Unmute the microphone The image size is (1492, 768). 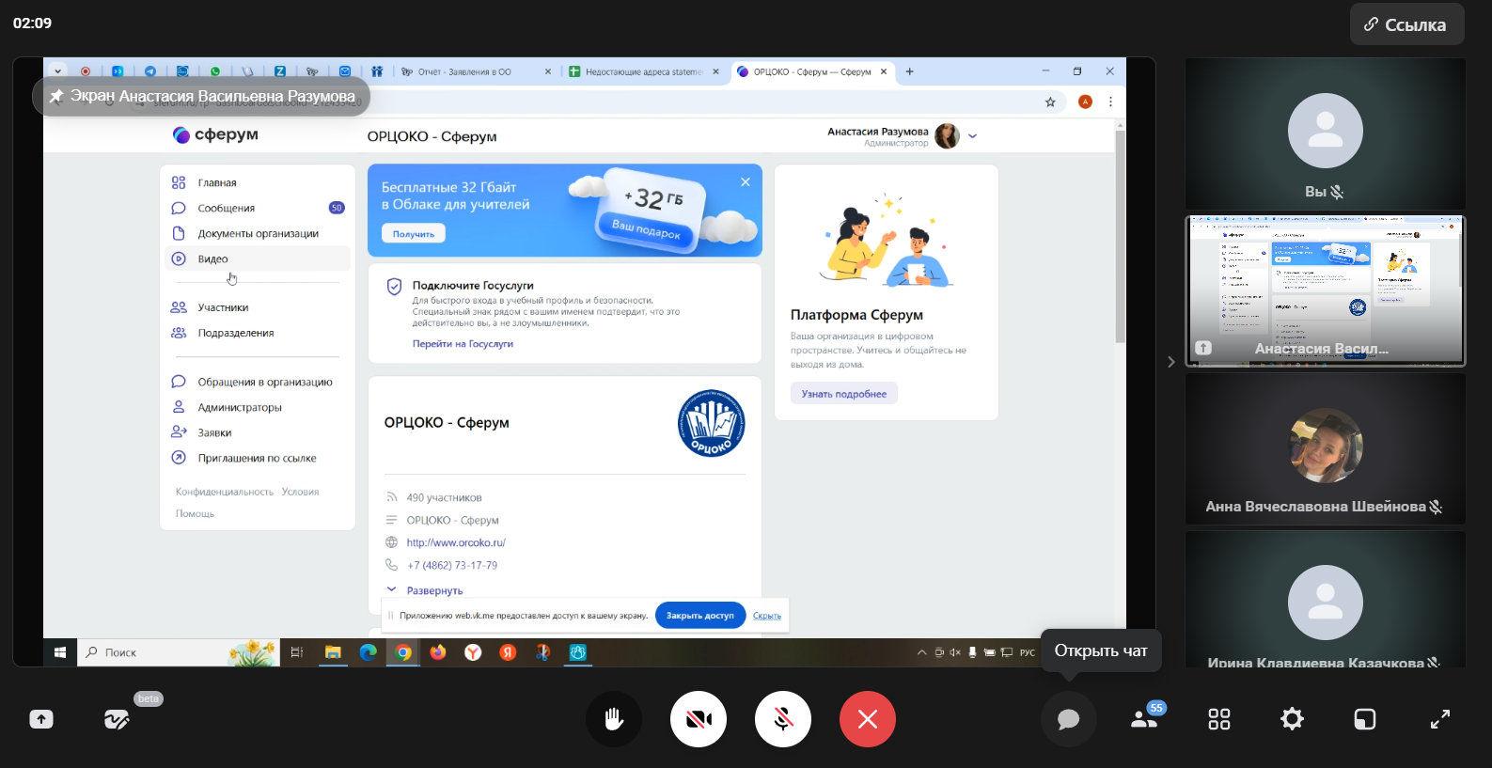[782, 719]
